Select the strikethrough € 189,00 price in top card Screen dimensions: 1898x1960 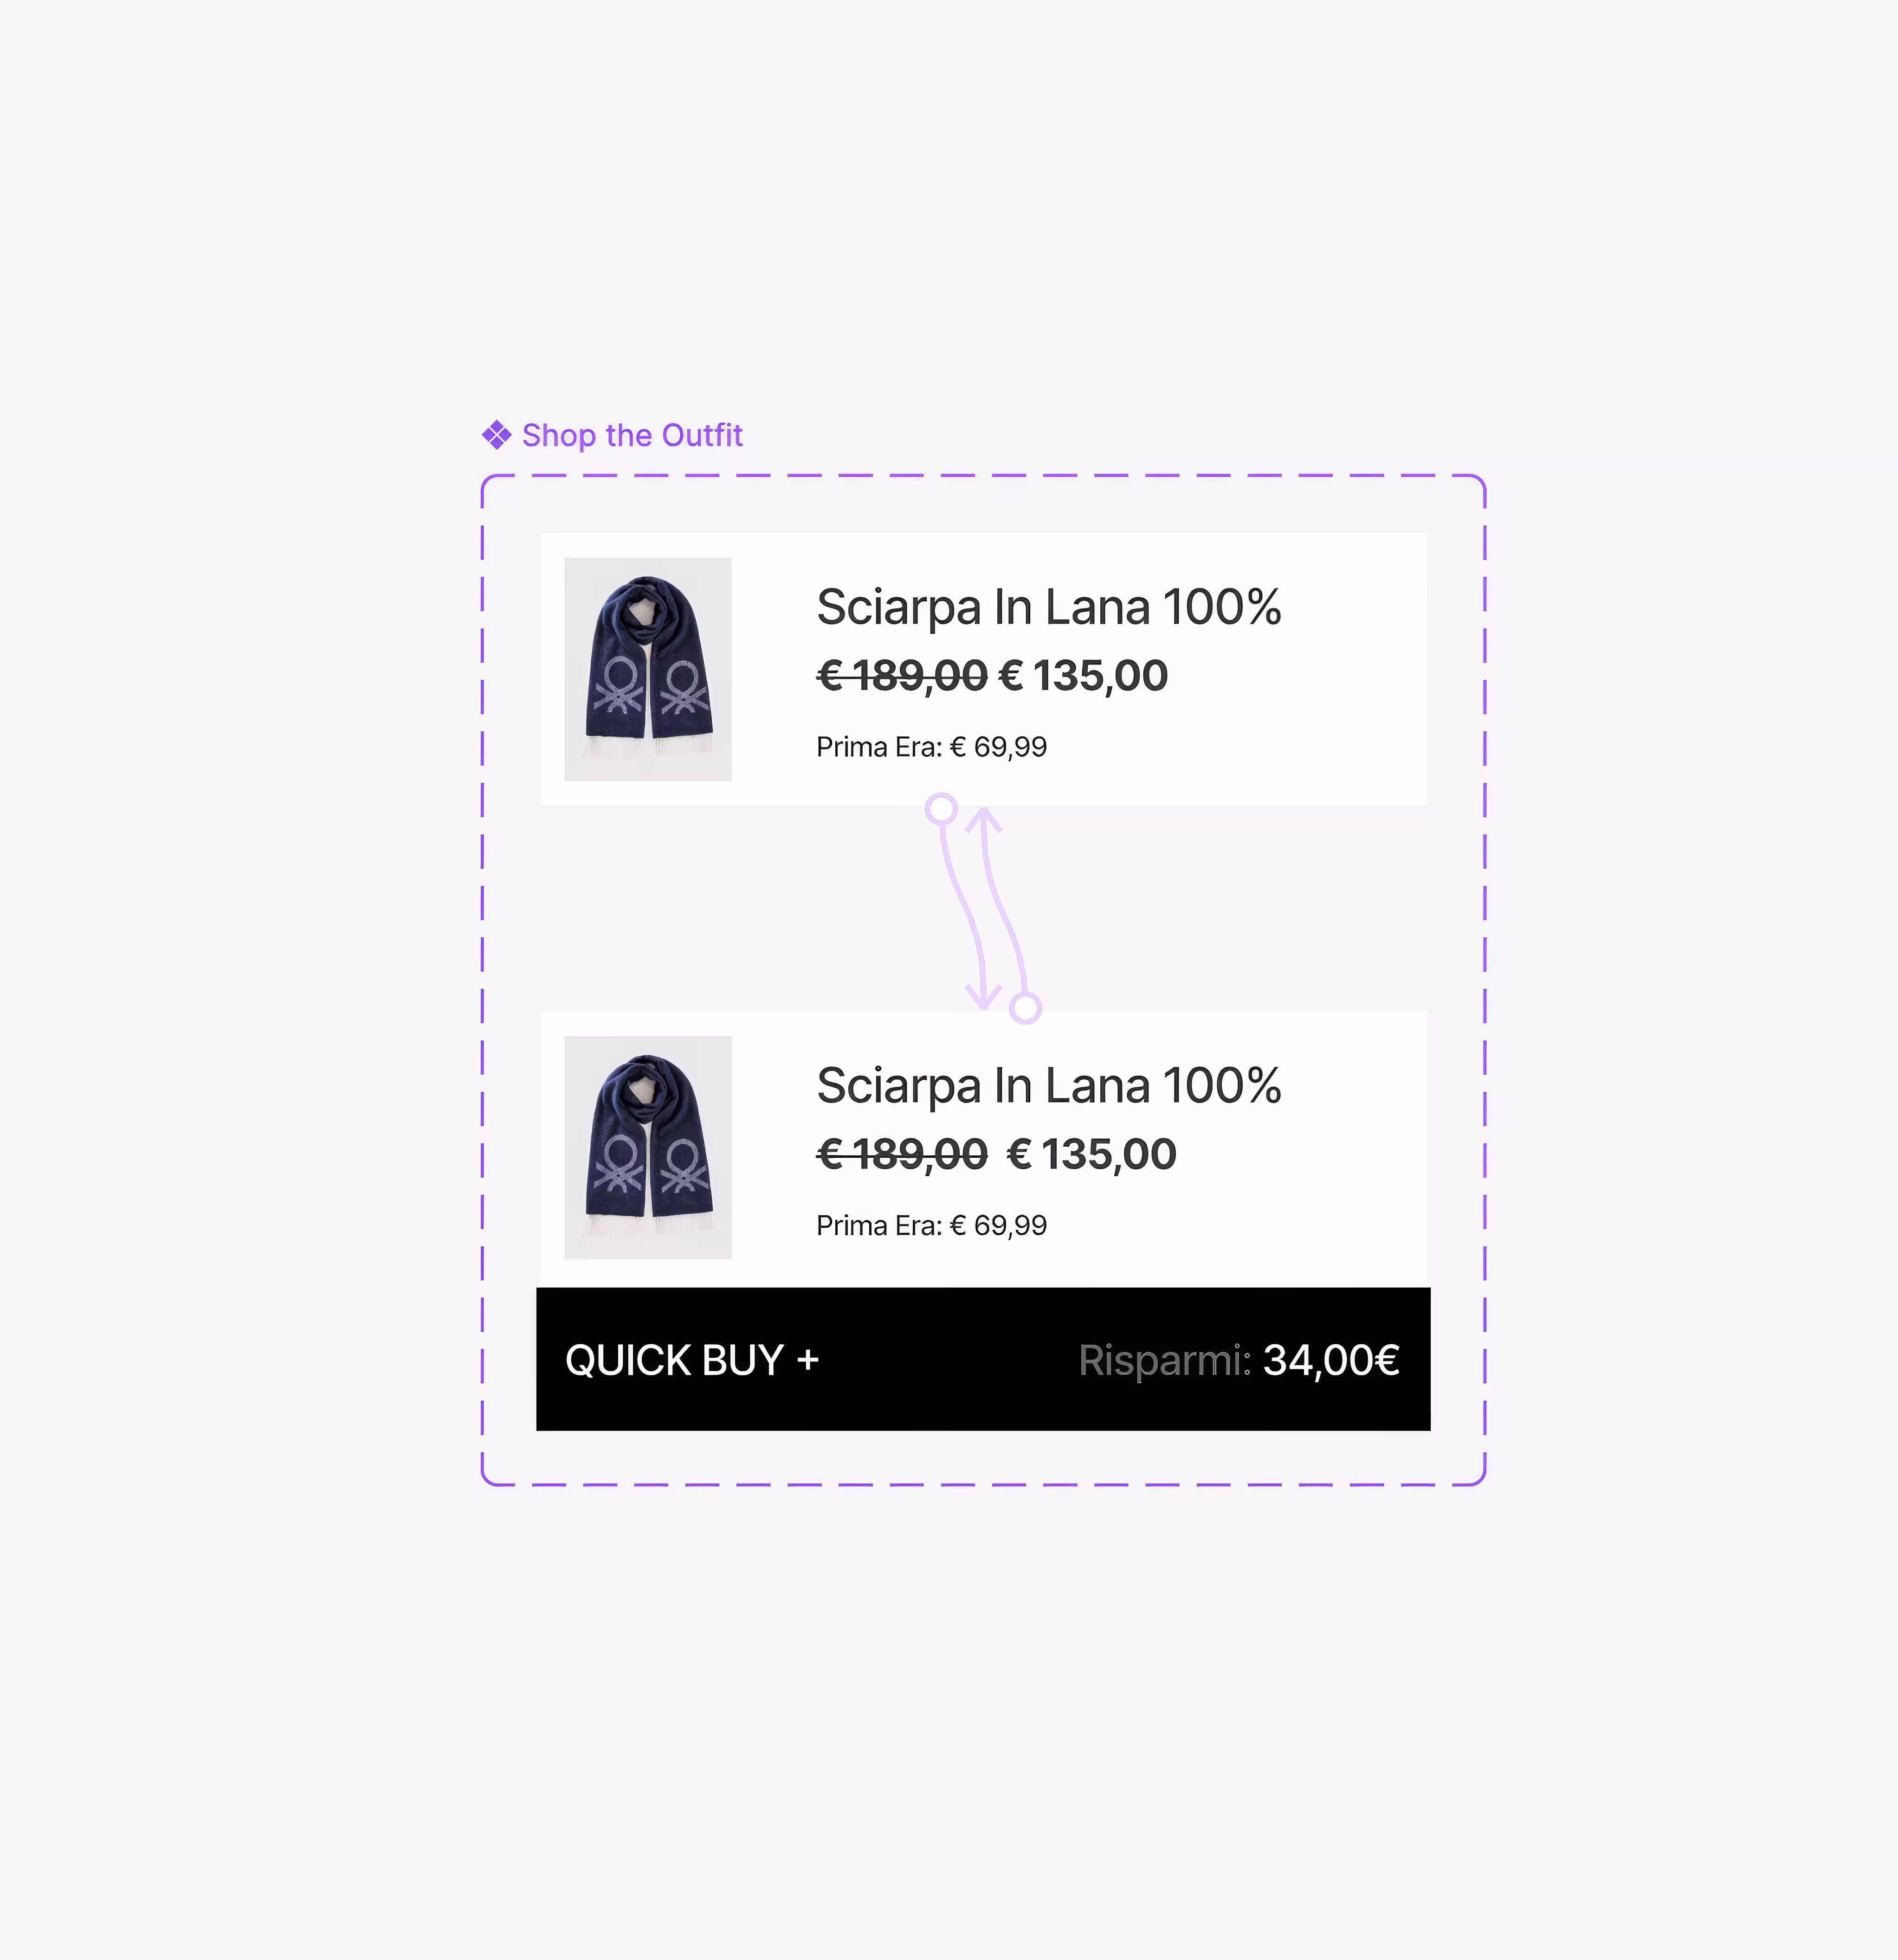(902, 676)
